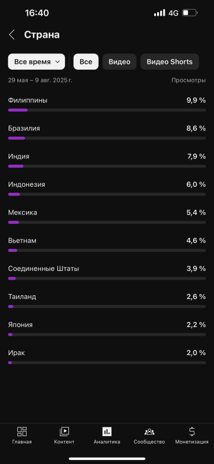Open the Монетизация dollar icon
Screen dimensions: 214x464
click(192, 432)
